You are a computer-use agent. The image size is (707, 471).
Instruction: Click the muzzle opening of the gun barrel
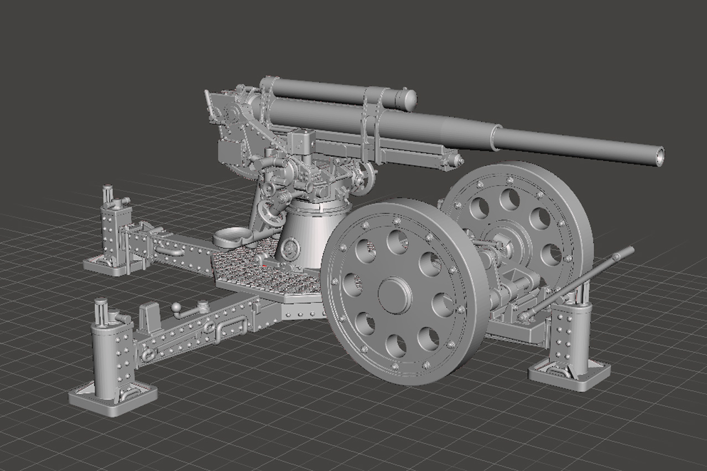658,156
